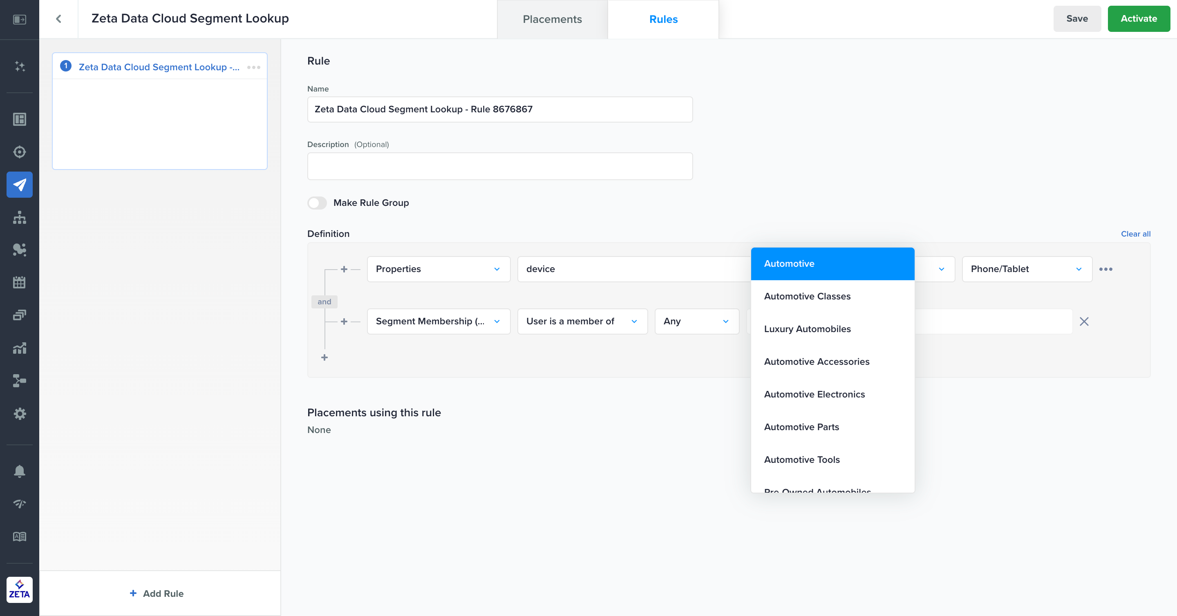This screenshot has height=616, width=1177.
Task: Choose Luxury Automobiles option
Action: [807, 329]
